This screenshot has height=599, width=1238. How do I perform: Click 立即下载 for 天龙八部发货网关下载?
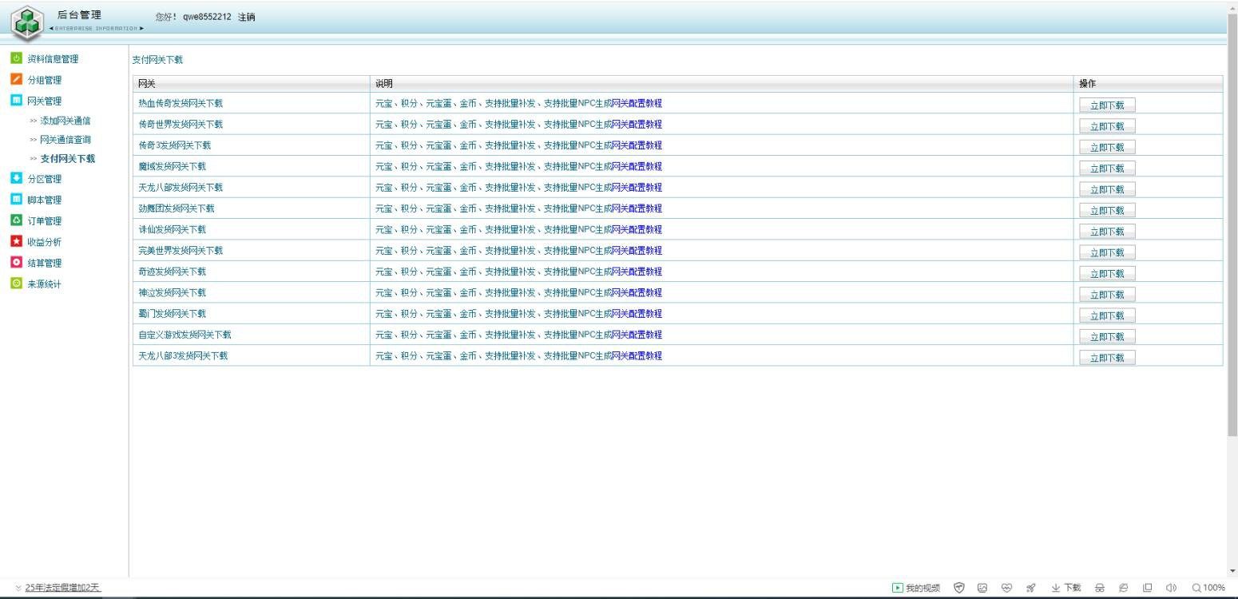click(1107, 189)
